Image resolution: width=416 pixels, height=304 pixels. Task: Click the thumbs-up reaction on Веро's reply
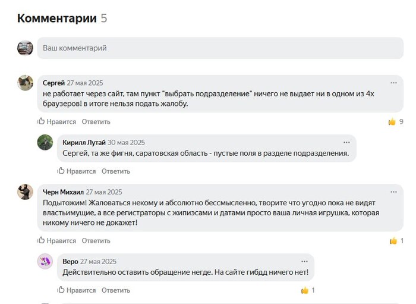305,290
